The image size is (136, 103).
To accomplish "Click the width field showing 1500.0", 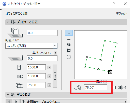I will pyautogui.click(x=36, y=67).
